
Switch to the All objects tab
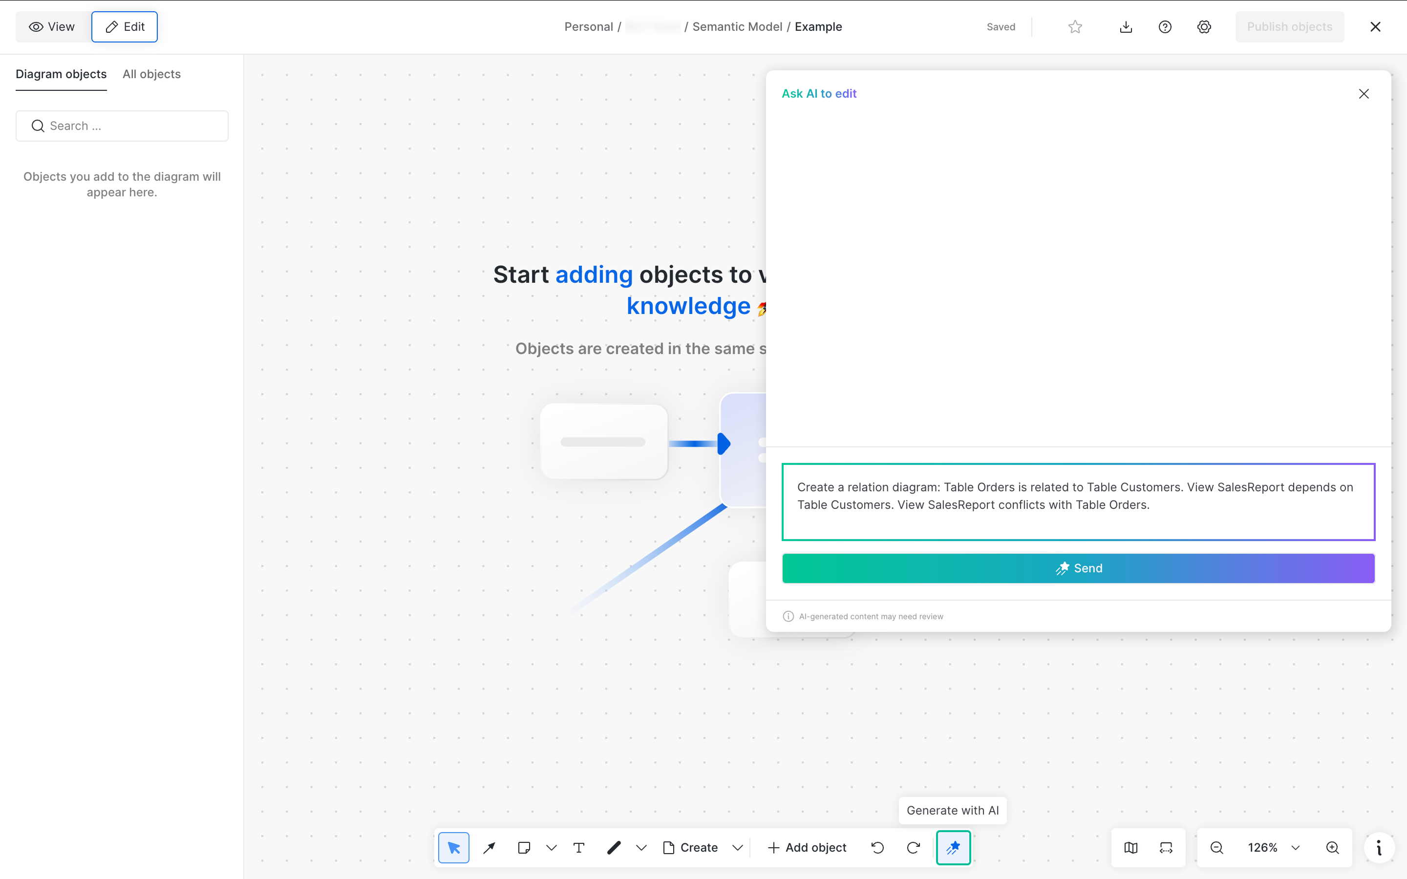click(x=151, y=74)
